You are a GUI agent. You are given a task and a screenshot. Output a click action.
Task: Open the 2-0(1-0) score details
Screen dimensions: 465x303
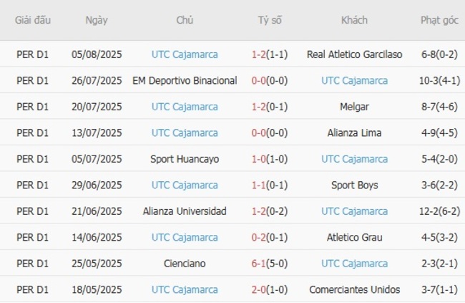pos(270,289)
